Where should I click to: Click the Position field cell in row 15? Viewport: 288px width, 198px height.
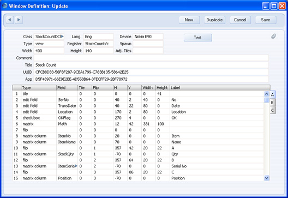[67, 178]
